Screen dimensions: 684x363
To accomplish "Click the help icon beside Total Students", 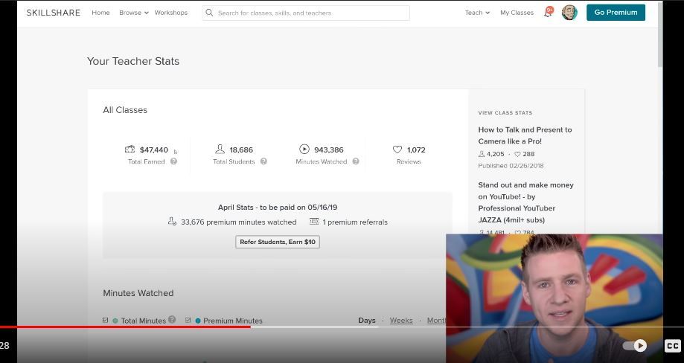I will coord(263,161).
